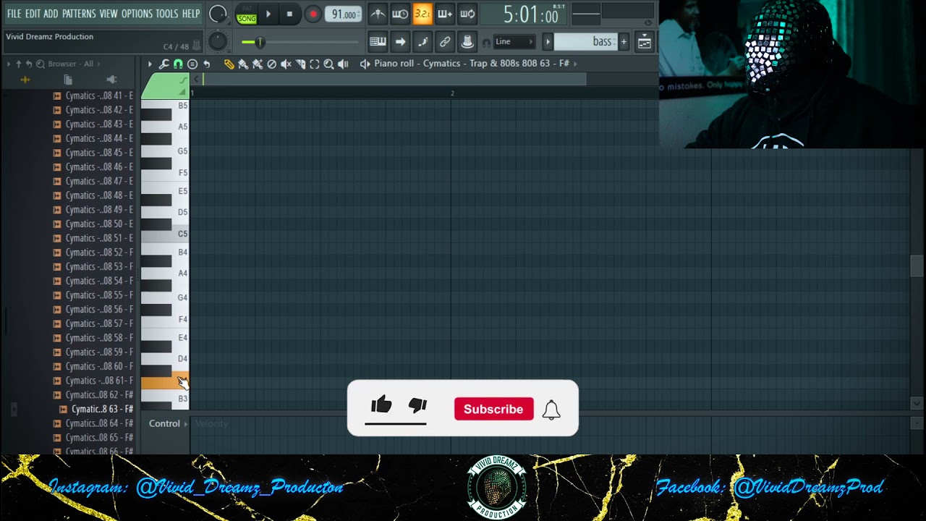Image resolution: width=926 pixels, height=521 pixels.
Task: Click arrow after piano roll title F#
Action: pos(575,64)
